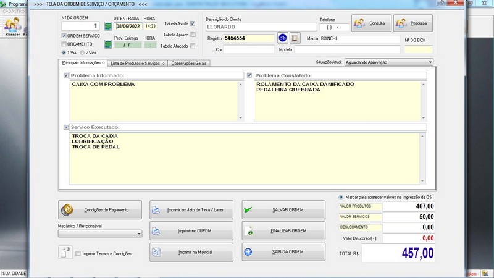
Task: Enable ORDEM SERVIÇO checkbox
Action: (64, 36)
